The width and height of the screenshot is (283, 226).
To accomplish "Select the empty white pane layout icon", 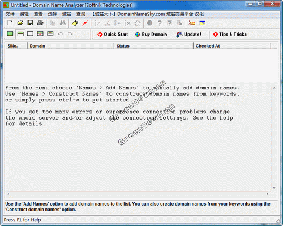I will tap(30, 34).
